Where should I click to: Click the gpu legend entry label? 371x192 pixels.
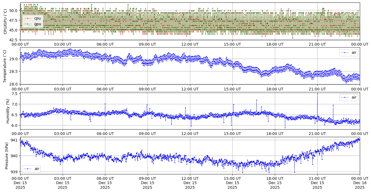click(38, 24)
